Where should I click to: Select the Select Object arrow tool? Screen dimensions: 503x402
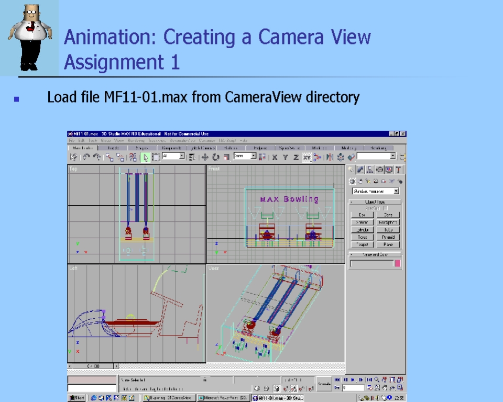tap(146, 157)
